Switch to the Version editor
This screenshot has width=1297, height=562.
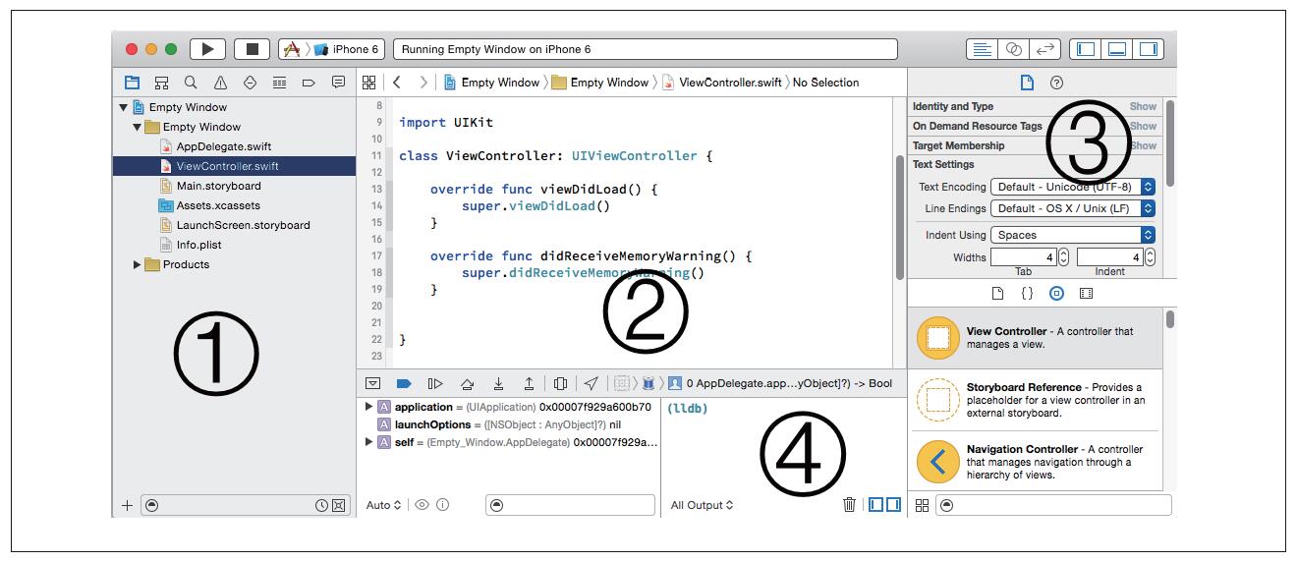coord(1045,49)
